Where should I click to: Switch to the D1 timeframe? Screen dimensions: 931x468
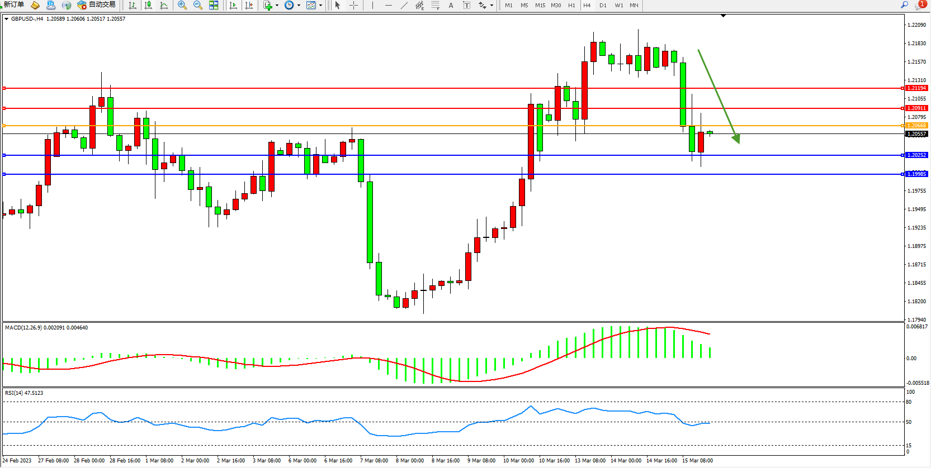click(x=603, y=5)
